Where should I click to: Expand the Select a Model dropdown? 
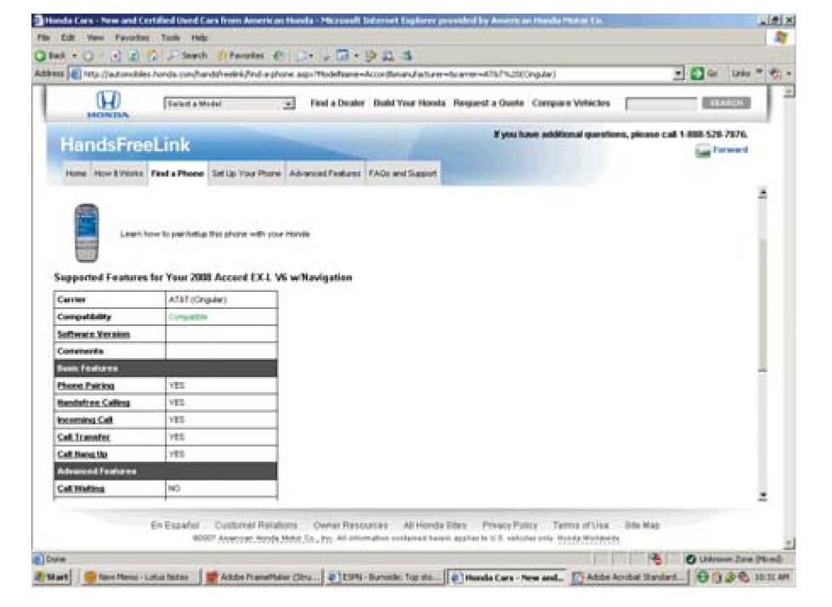288,103
